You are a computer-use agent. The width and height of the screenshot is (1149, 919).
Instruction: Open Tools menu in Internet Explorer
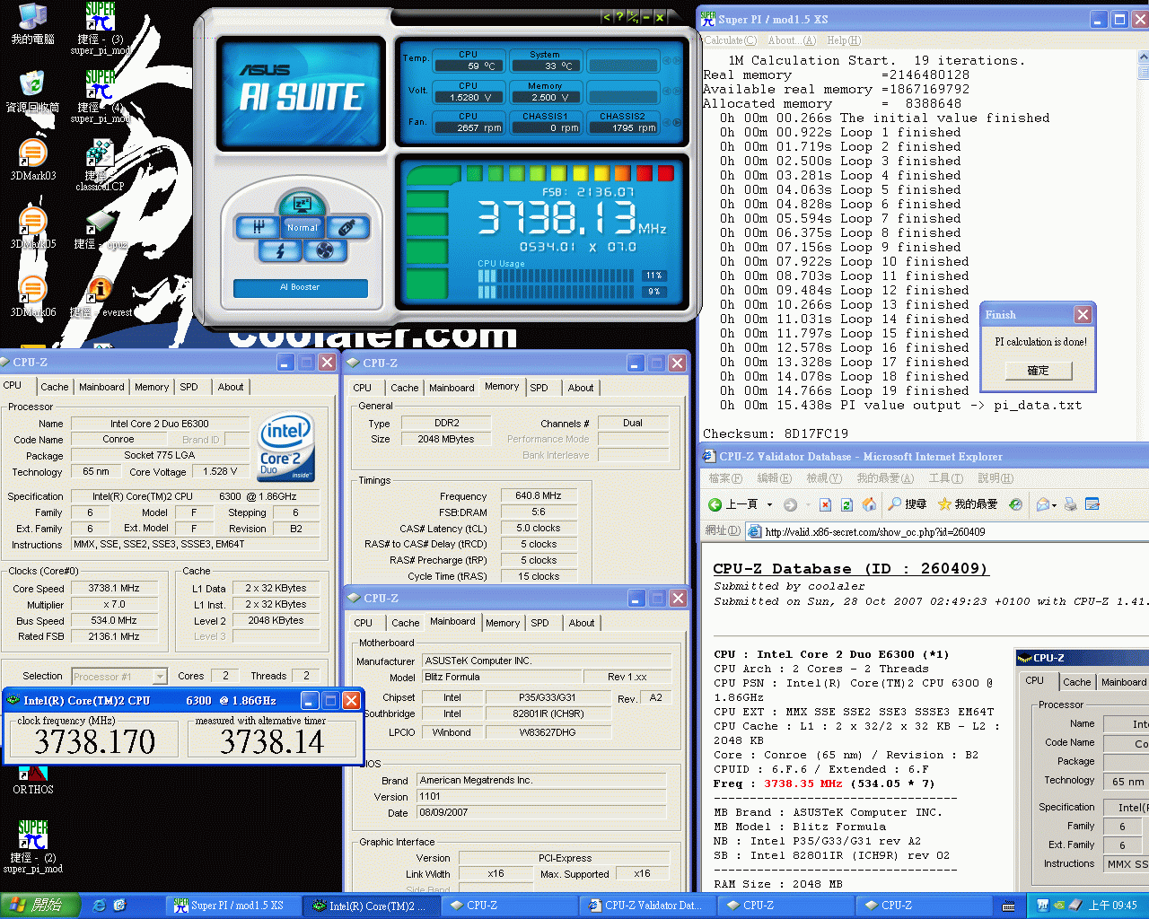pos(945,478)
